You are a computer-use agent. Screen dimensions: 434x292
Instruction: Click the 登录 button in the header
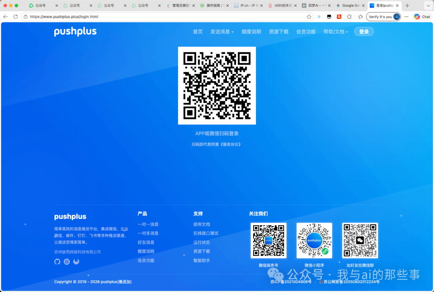(364, 32)
